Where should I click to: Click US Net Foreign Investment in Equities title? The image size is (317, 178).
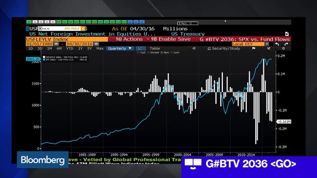pos(93,34)
